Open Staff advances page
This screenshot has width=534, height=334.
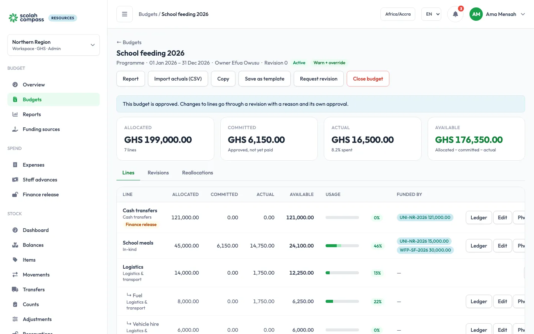[x=53, y=180]
